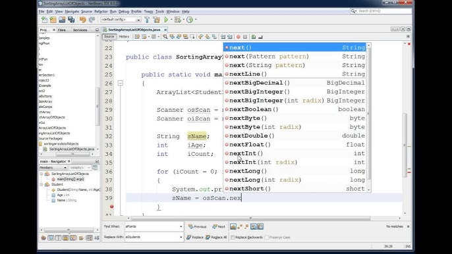The height and width of the screenshot is (254, 452).
Task: Click the red macro recording icon
Action: pyautogui.click(x=239, y=37)
